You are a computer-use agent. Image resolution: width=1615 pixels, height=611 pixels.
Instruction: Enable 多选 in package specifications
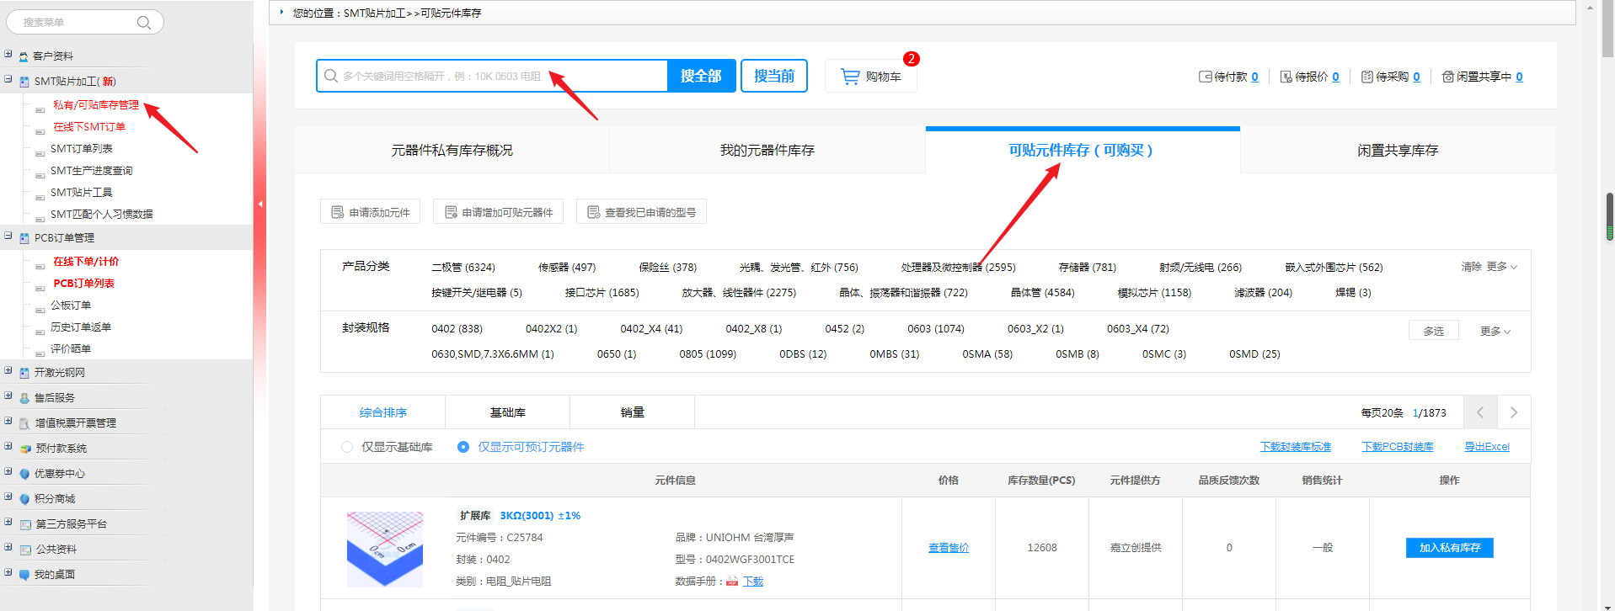point(1433,331)
